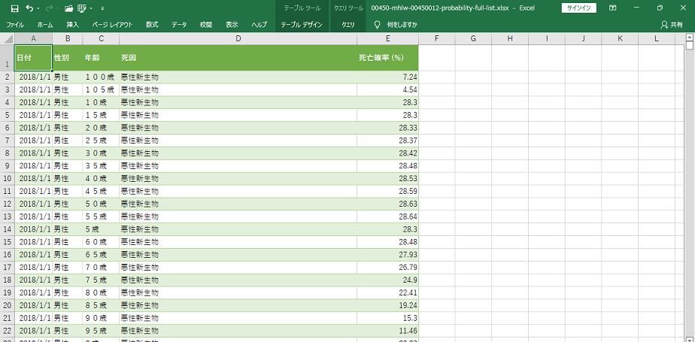Viewport: 695px width, 342px height.
Task: Select column D header
Action: point(238,38)
